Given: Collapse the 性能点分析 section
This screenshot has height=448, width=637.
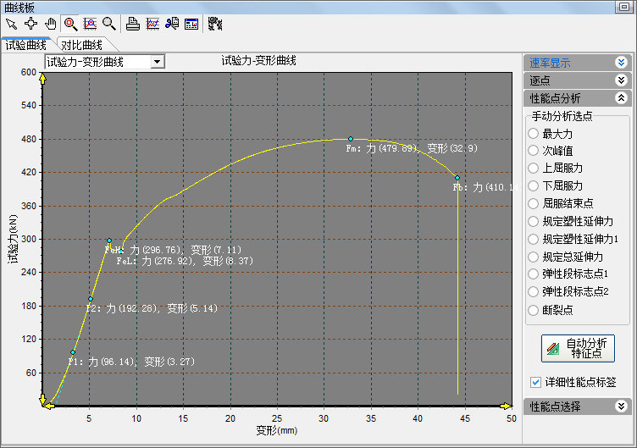Looking at the screenshot, I should pyautogui.click(x=621, y=98).
